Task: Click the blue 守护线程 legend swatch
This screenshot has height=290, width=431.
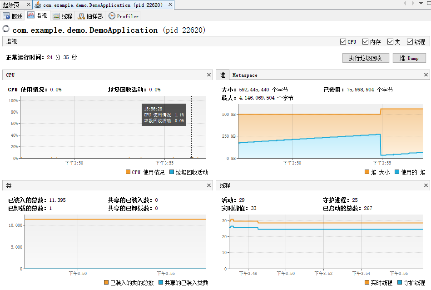Action: pyautogui.click(x=400, y=282)
